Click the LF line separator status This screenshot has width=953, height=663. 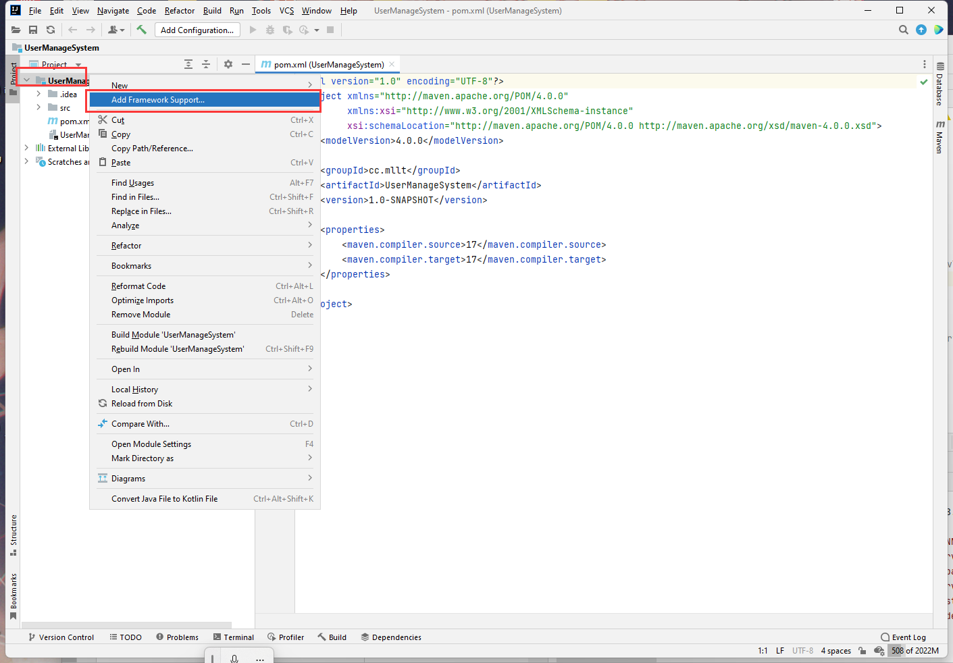click(x=780, y=651)
